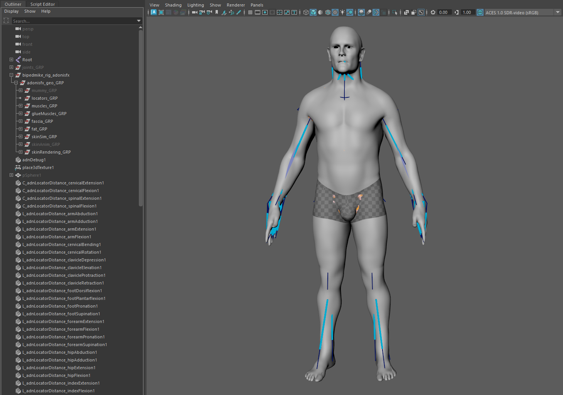Click the Gamma value field

pos(467,12)
